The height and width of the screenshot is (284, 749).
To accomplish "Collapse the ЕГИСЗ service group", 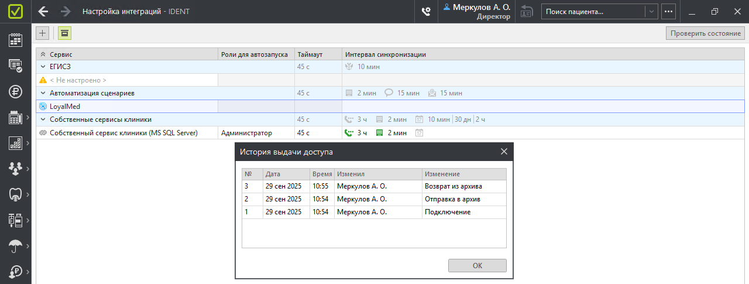I will click(43, 67).
